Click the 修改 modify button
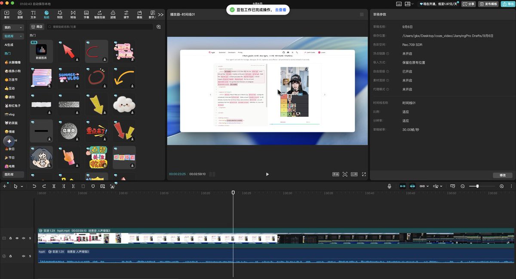 [x=503, y=175]
